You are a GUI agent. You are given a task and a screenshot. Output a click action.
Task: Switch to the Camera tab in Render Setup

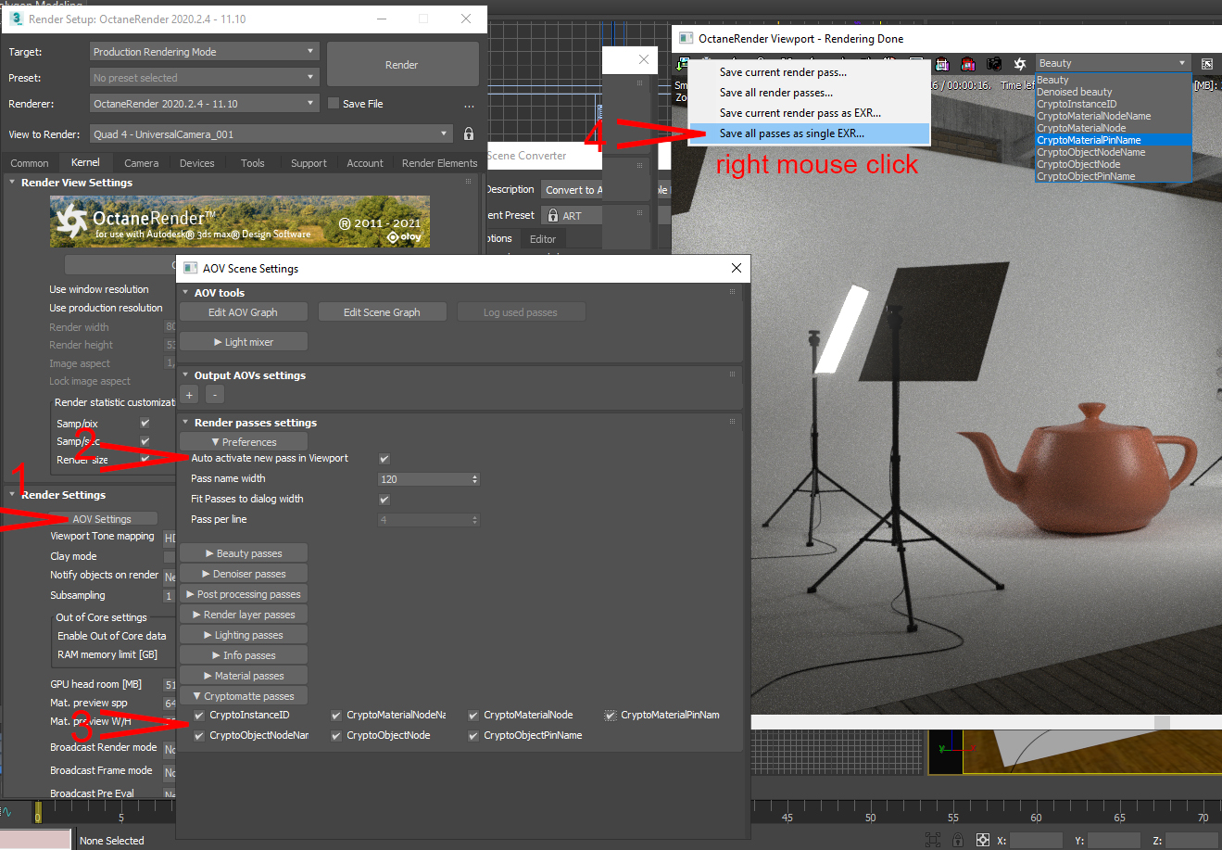[x=142, y=163]
